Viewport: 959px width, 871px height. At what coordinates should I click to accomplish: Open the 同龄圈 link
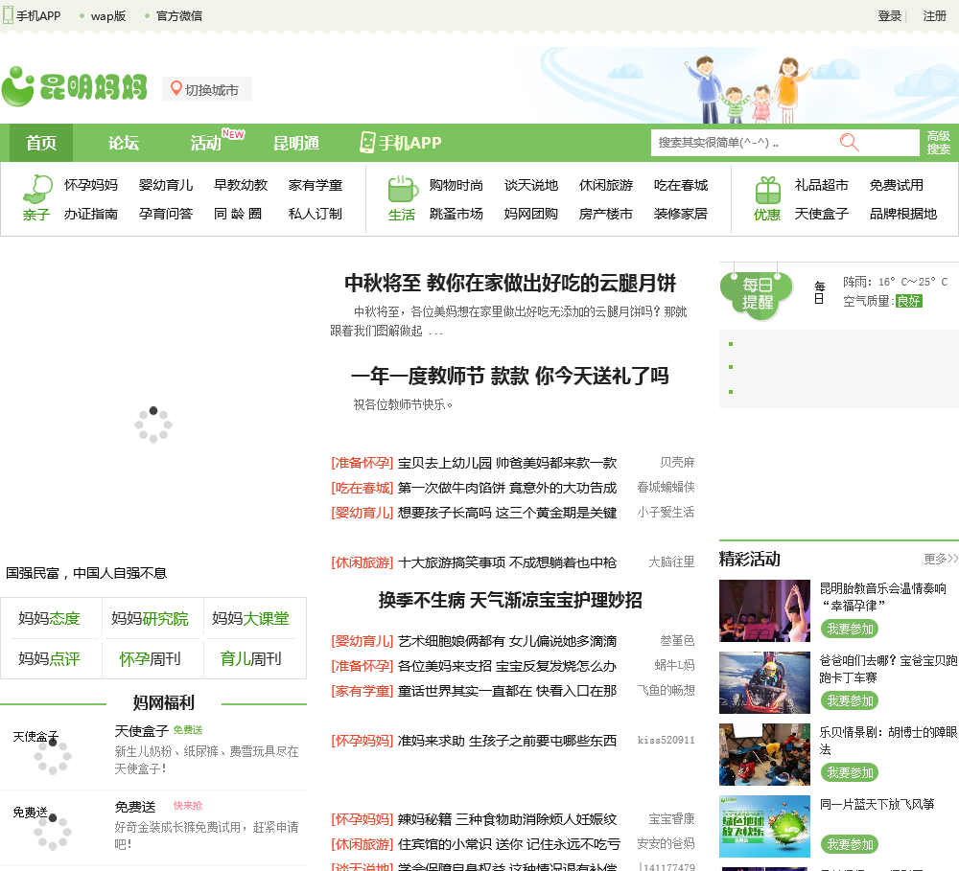pyautogui.click(x=238, y=214)
